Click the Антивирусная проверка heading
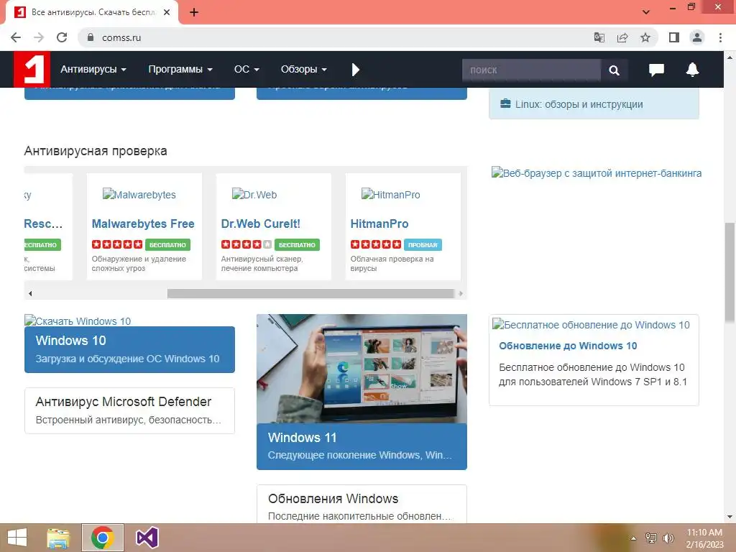 [96, 151]
